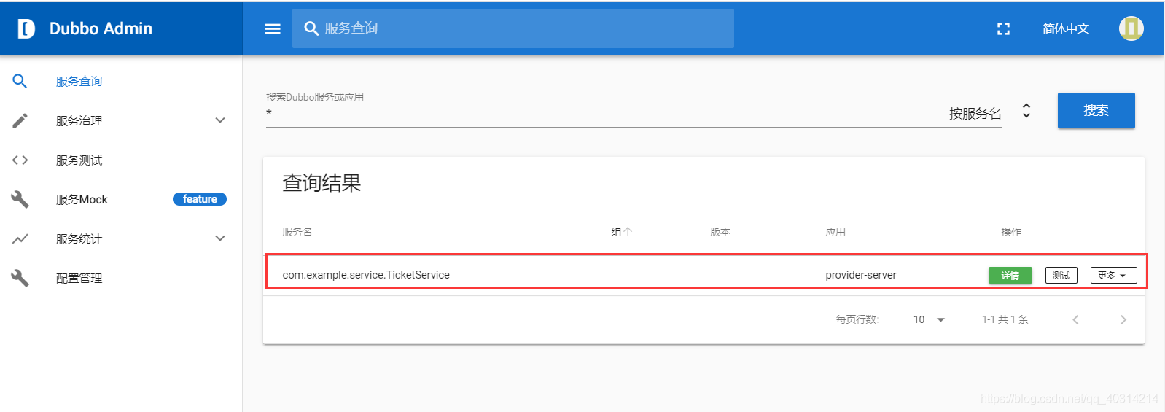This screenshot has width=1165, height=412.
Task: Expand the 服务统计 submenu chevron
Action: (220, 238)
